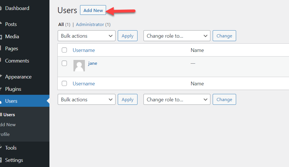Open Tools in the sidebar
The width and height of the screenshot is (289, 167).
click(11, 148)
